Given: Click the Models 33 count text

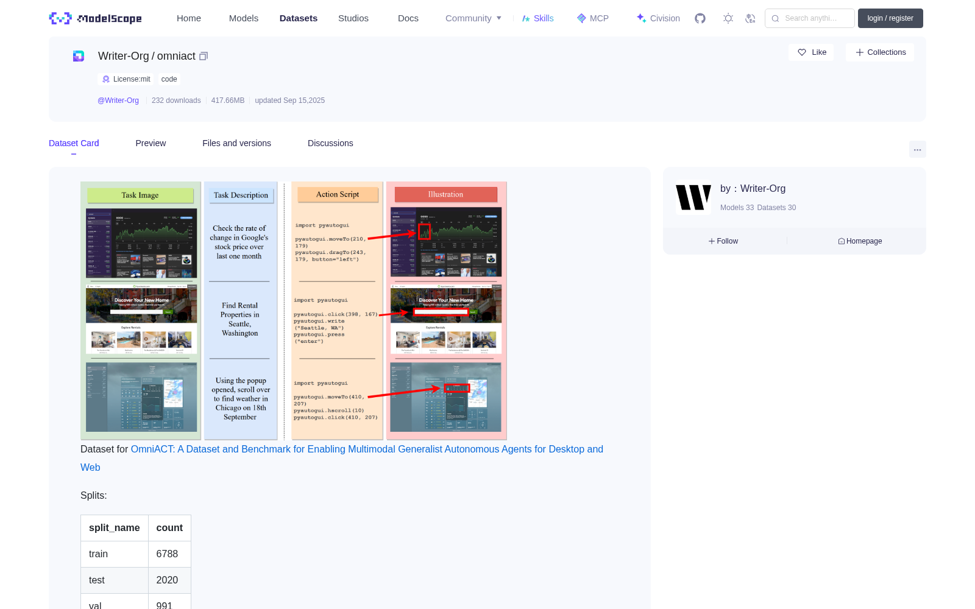Looking at the screenshot, I should point(737,208).
